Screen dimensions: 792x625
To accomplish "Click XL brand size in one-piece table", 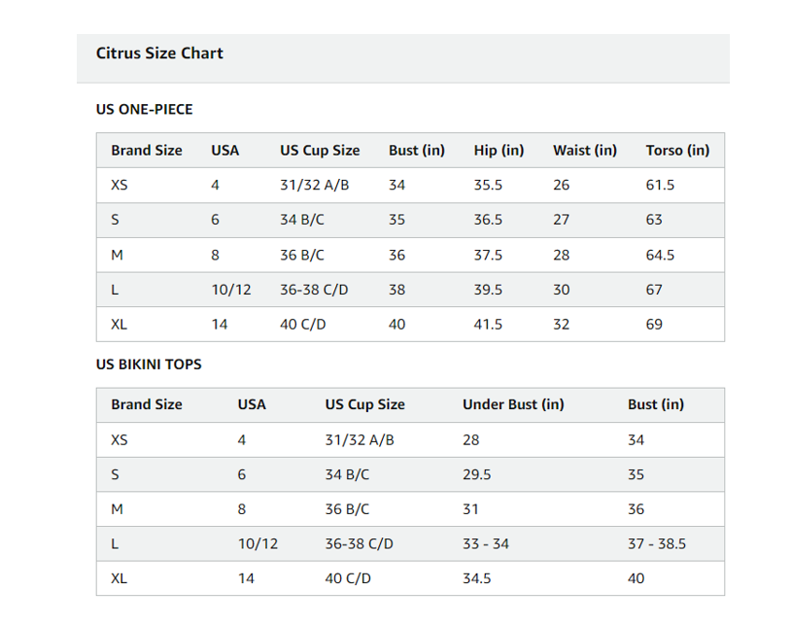I will pyautogui.click(x=119, y=325).
